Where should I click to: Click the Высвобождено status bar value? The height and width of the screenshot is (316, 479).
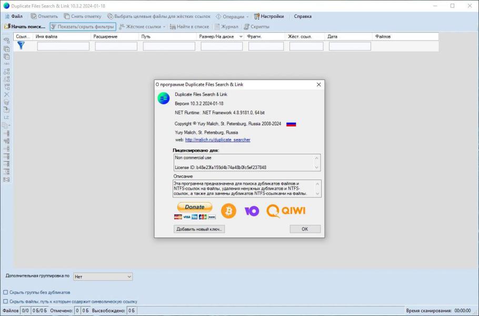tap(132, 311)
